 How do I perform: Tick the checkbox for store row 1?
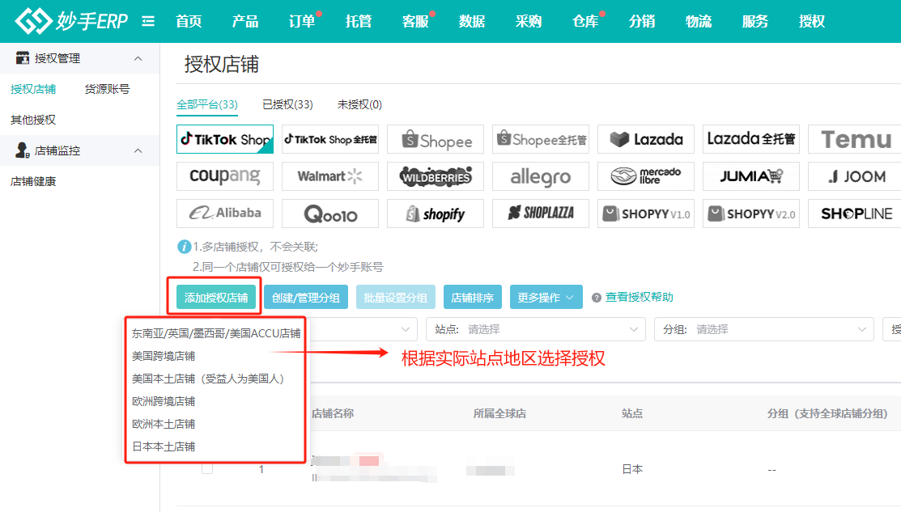[207, 468]
